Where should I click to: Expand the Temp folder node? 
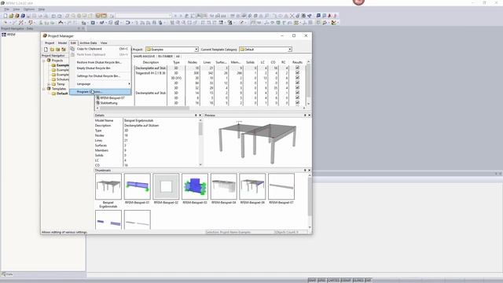coord(49,84)
